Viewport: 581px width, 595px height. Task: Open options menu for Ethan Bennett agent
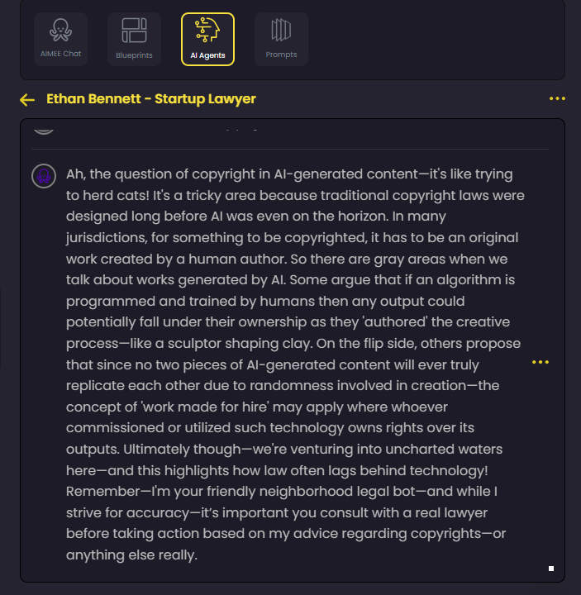tap(557, 99)
